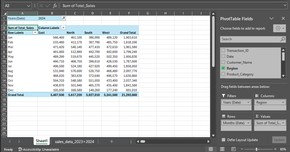Click the Years (Date) filter icon in B1
The image size is (290, 152).
pyautogui.click(x=63, y=18)
